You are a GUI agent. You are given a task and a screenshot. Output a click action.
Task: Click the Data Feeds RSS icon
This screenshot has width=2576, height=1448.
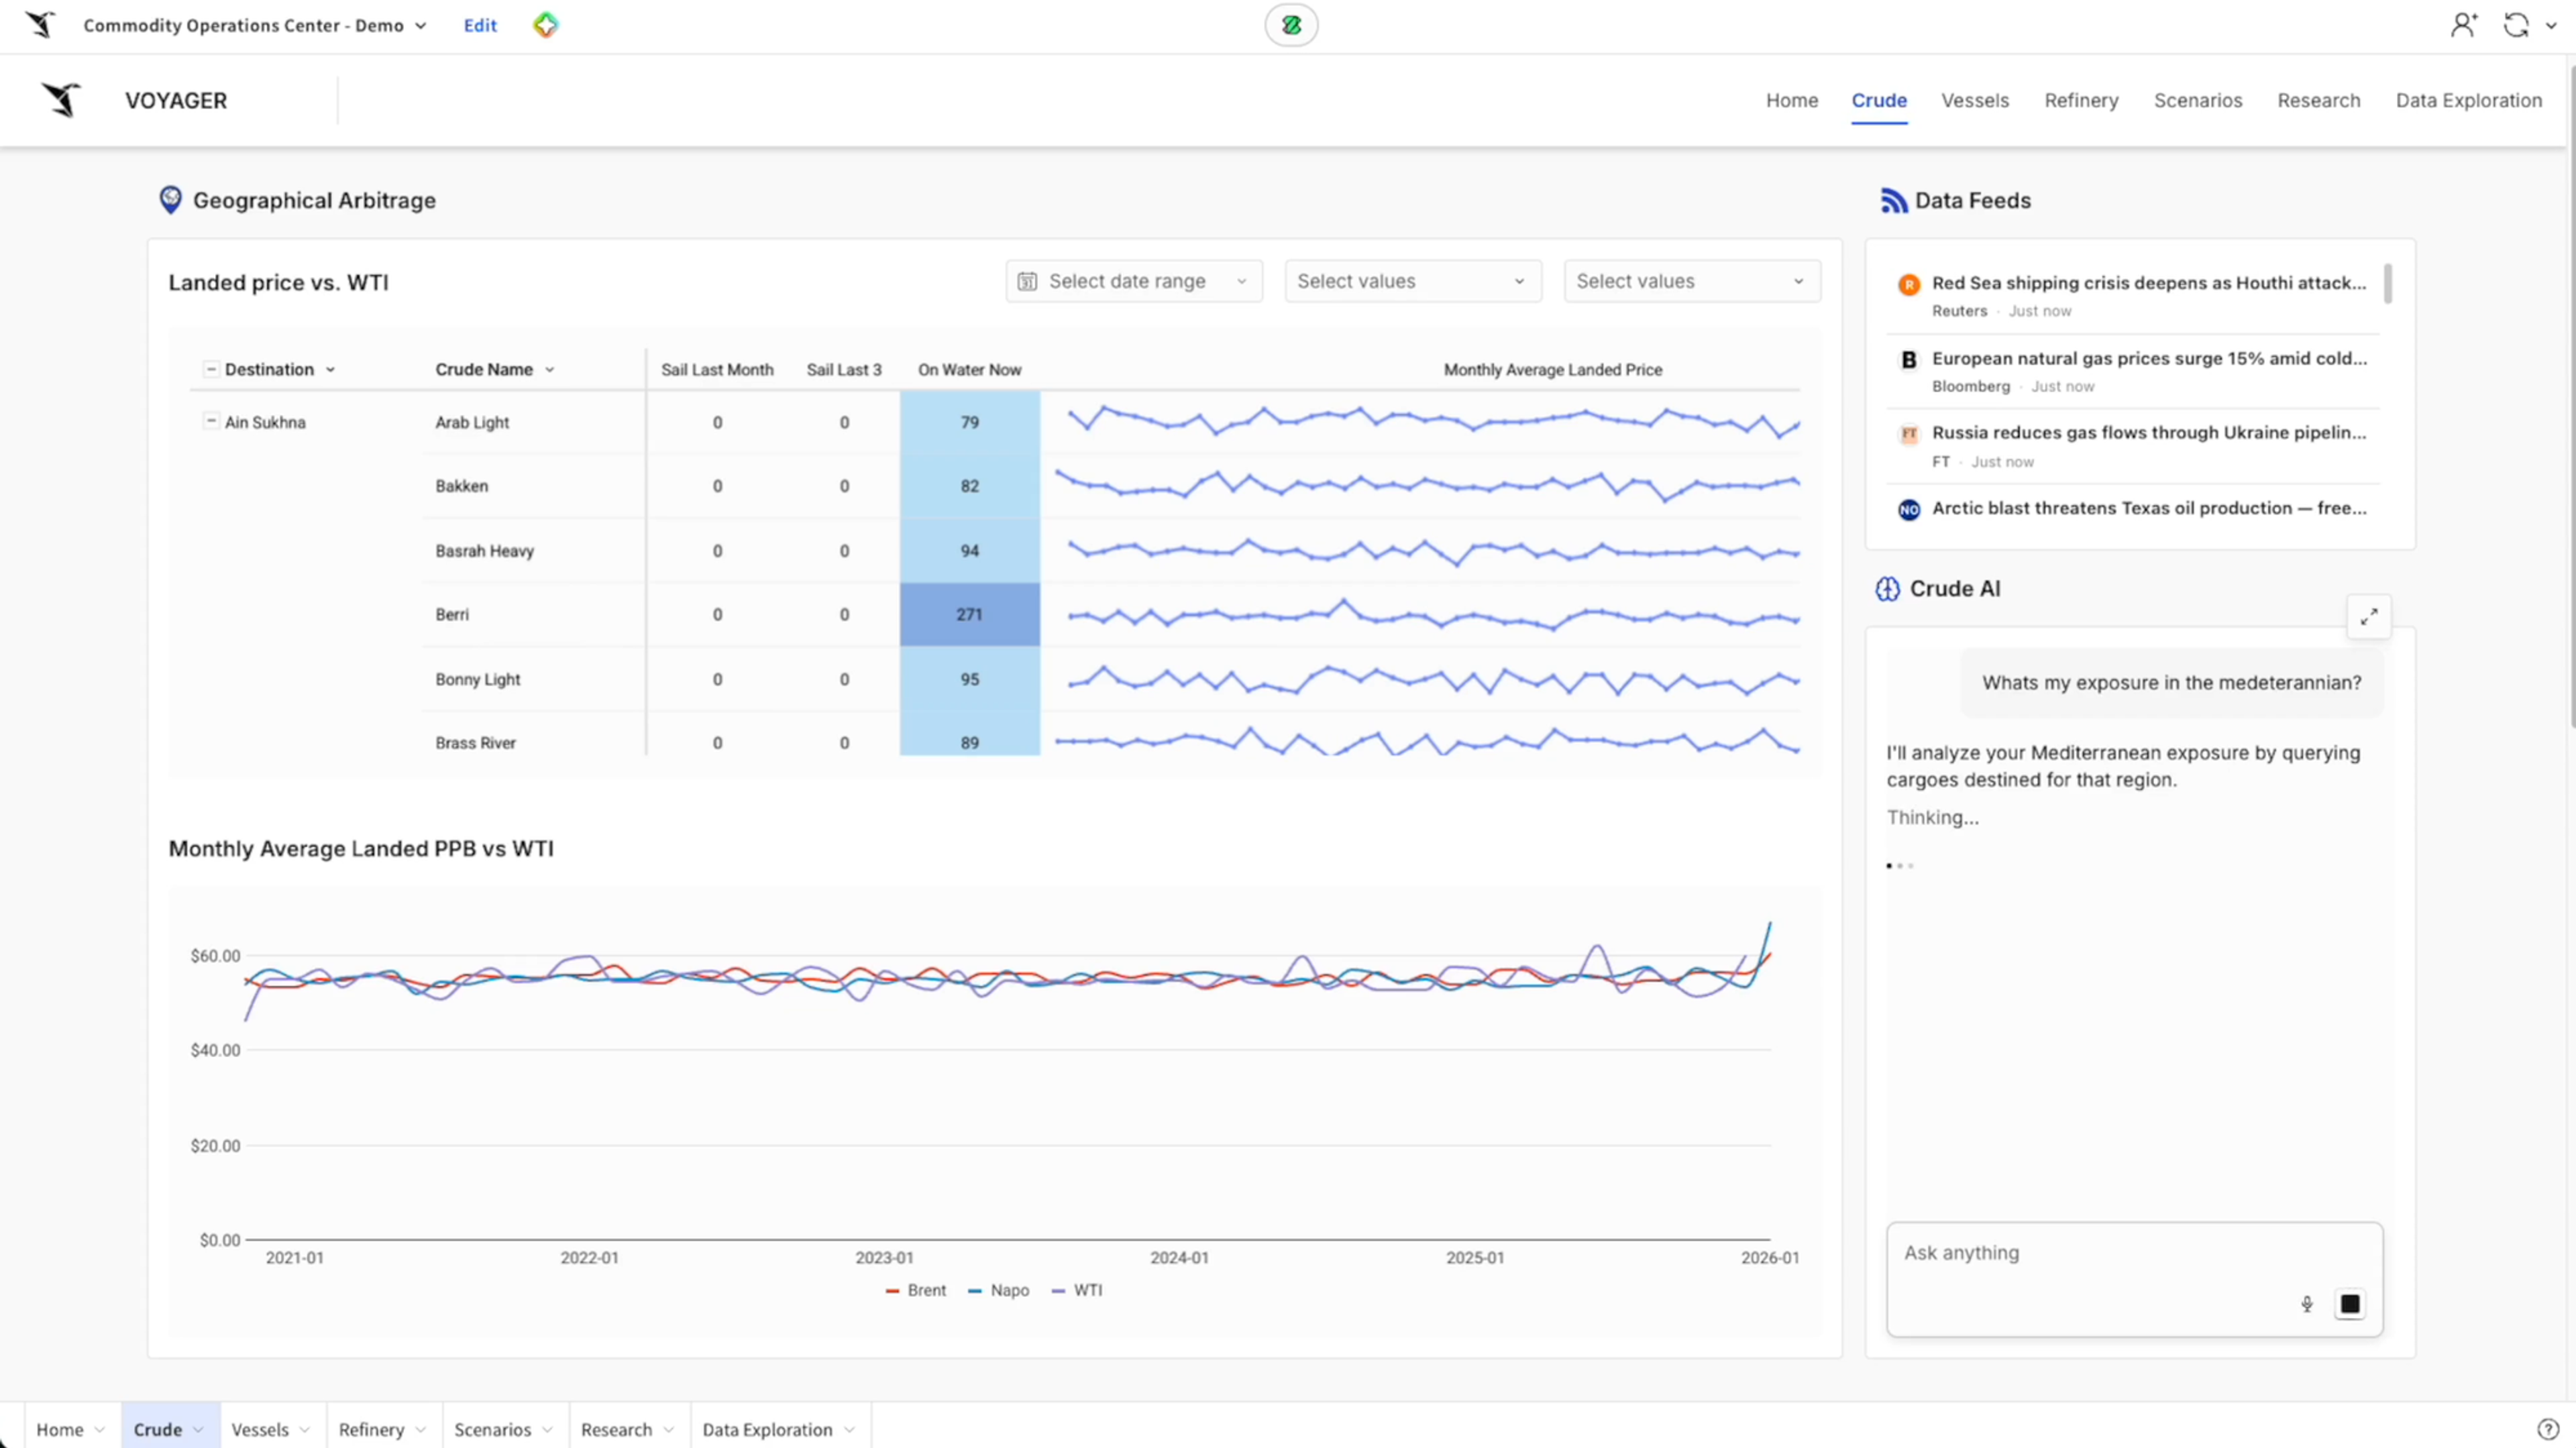(x=1893, y=201)
